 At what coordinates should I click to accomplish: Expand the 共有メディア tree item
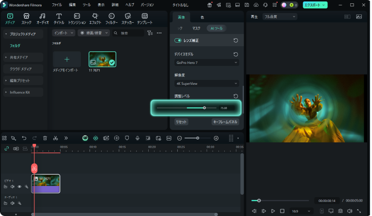click(23, 57)
